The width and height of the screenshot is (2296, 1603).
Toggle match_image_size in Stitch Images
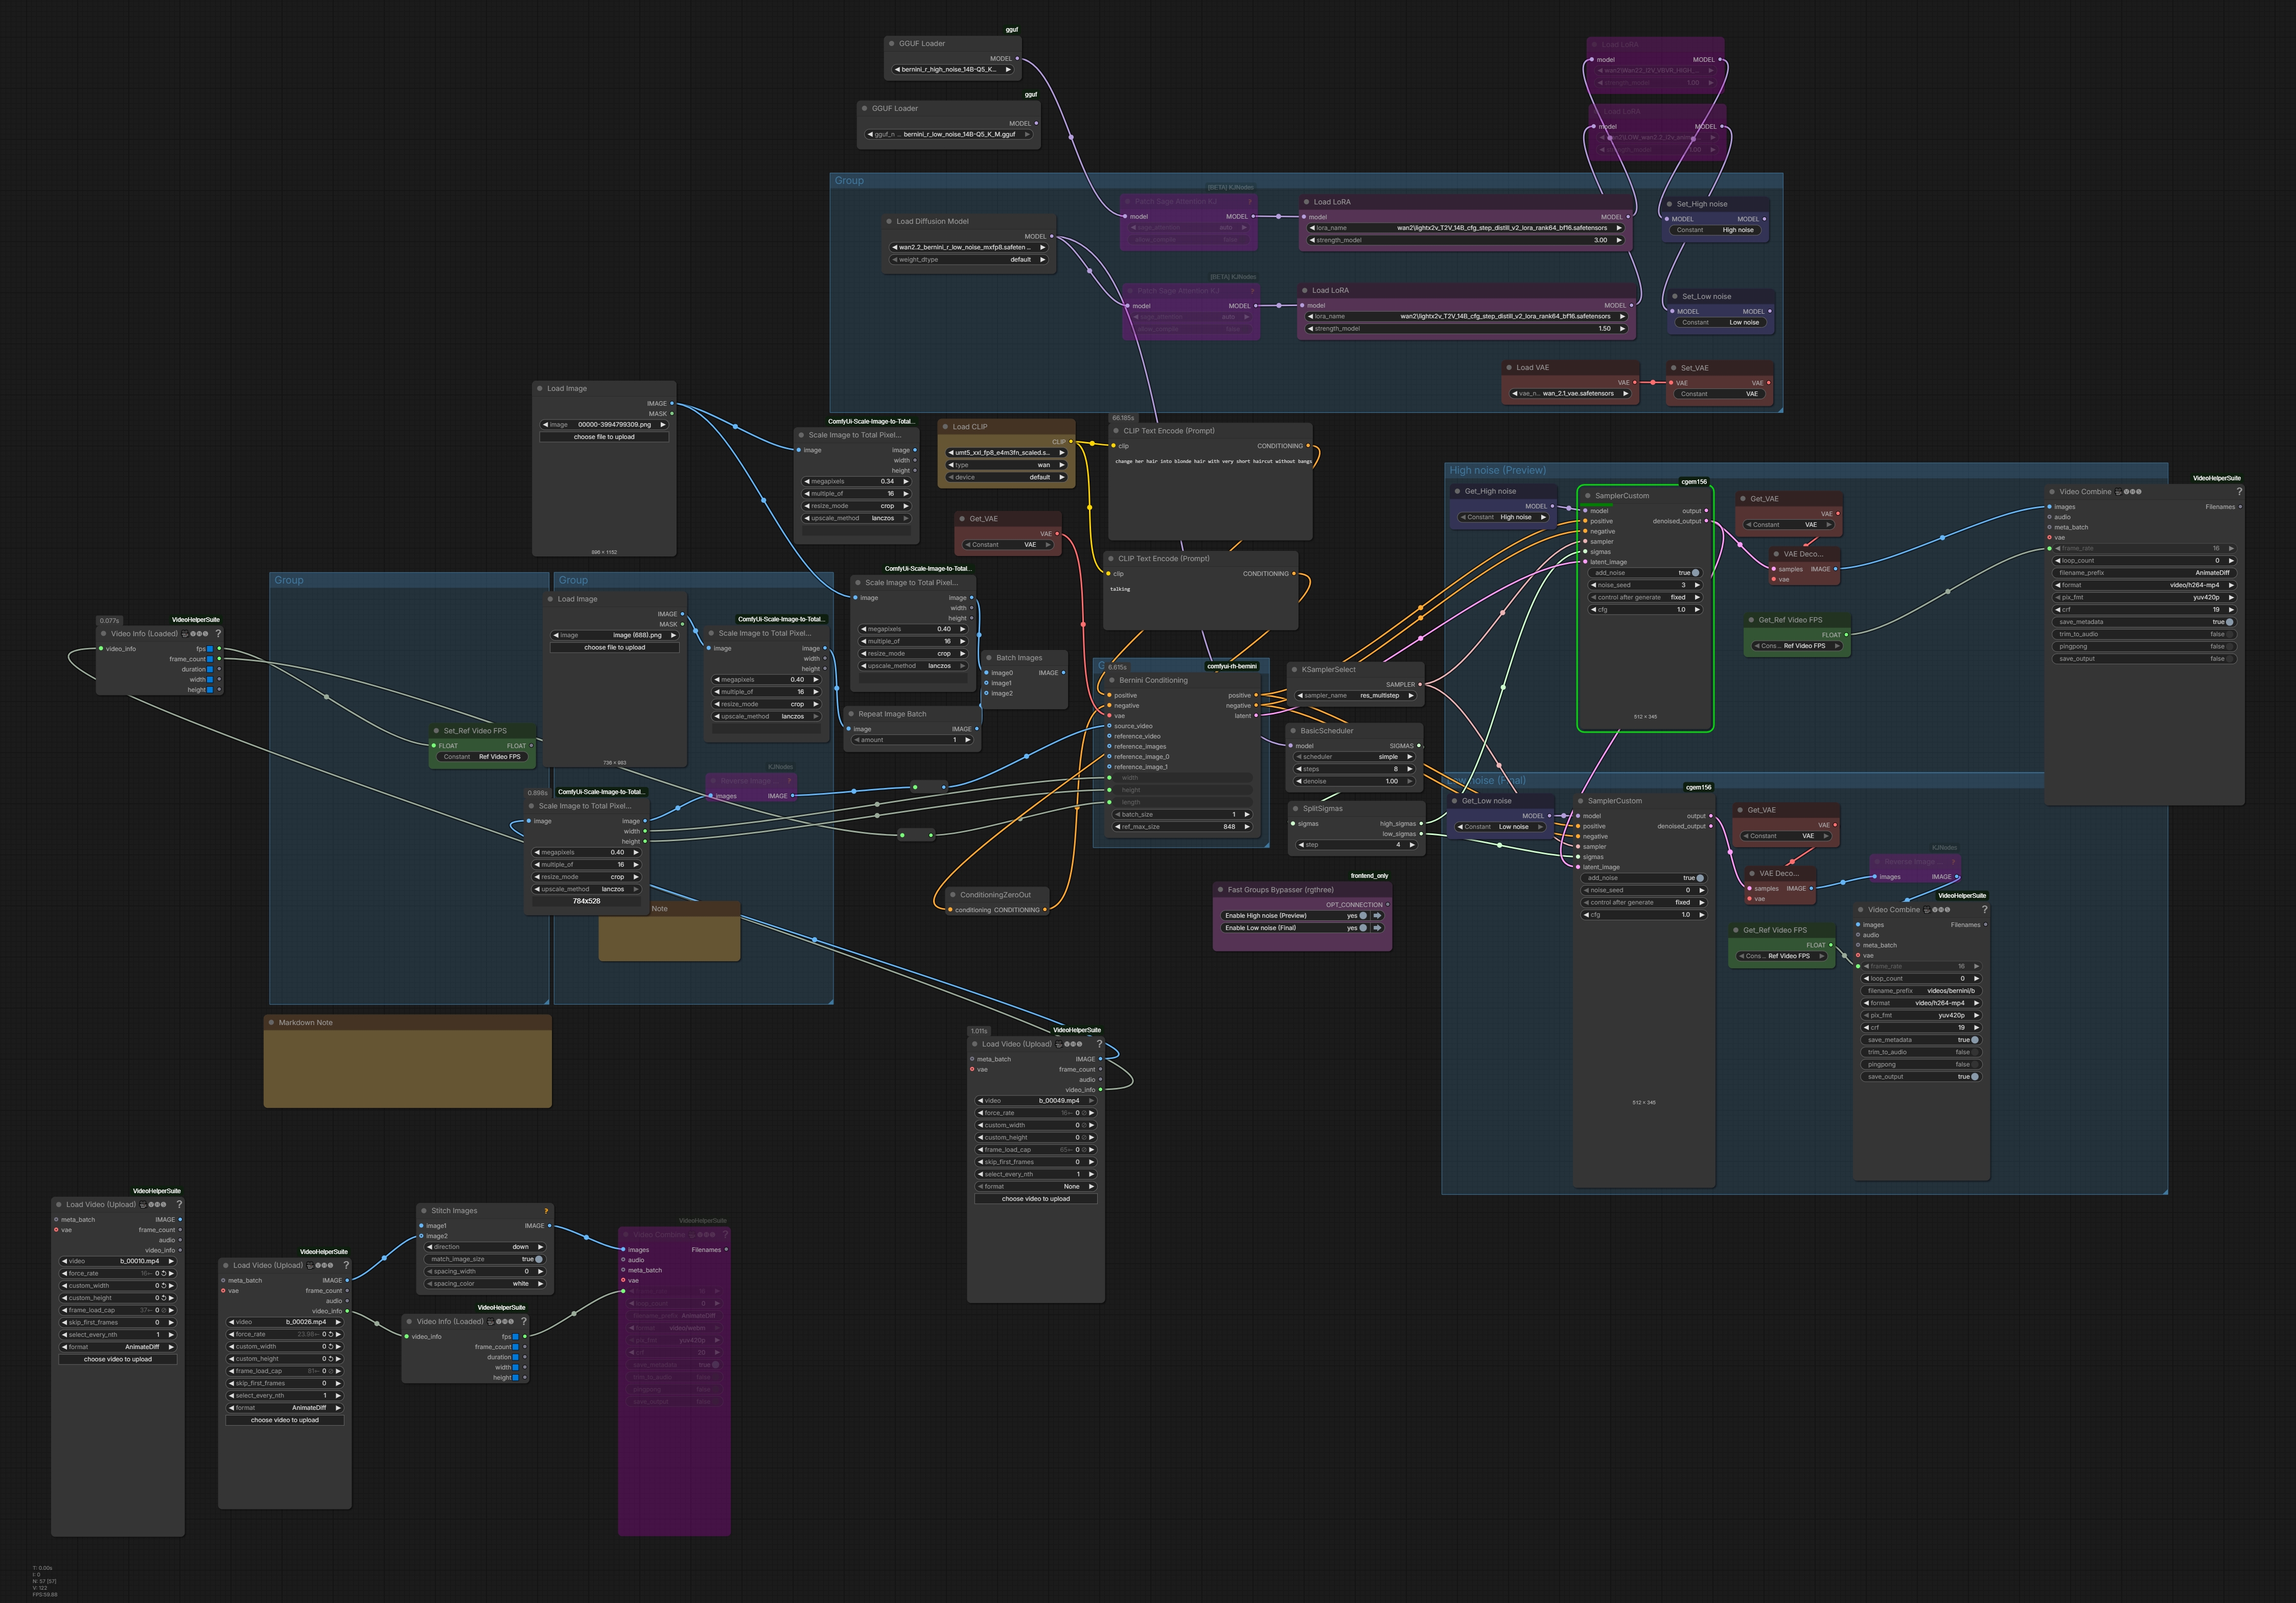point(485,1260)
